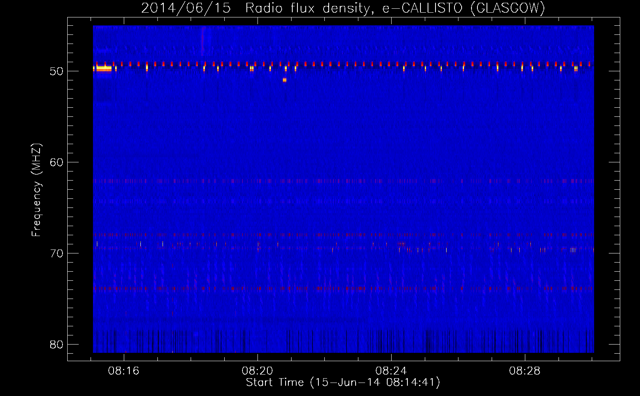Click the 08:24 time tick label
The height and width of the screenshot is (396, 640).
click(391, 371)
